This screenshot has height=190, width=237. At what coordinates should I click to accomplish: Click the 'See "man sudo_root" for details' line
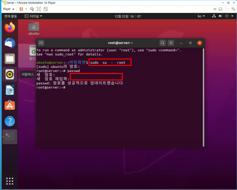(70, 54)
